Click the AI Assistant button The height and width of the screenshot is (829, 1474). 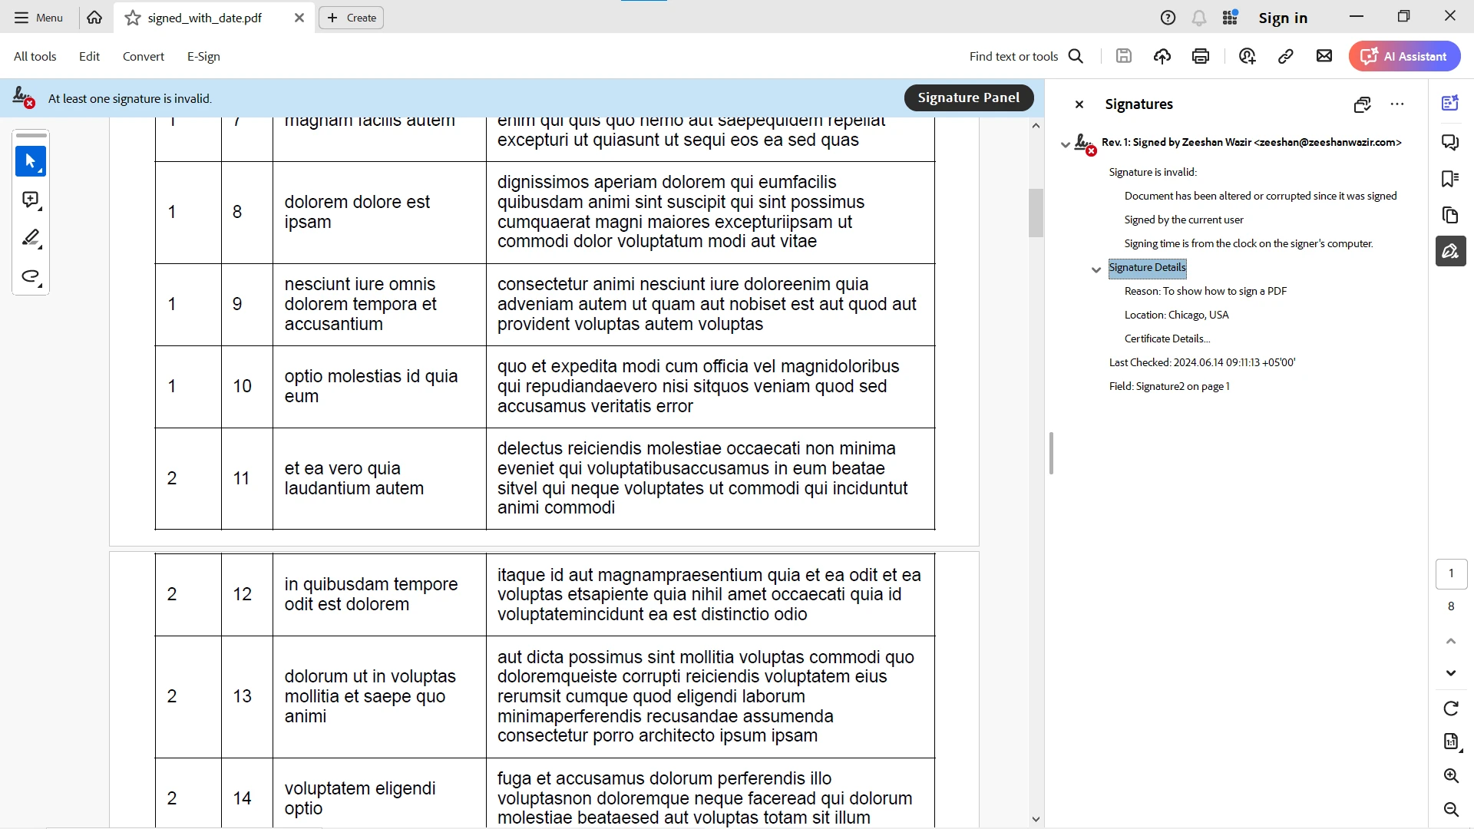(1406, 56)
